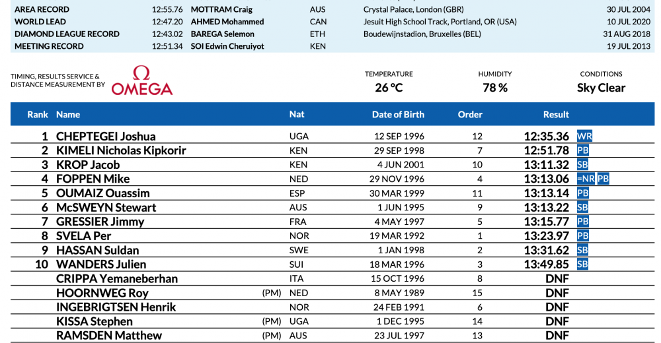Select the name FOPPEN Mike
The image size is (661, 343).
pos(93,179)
